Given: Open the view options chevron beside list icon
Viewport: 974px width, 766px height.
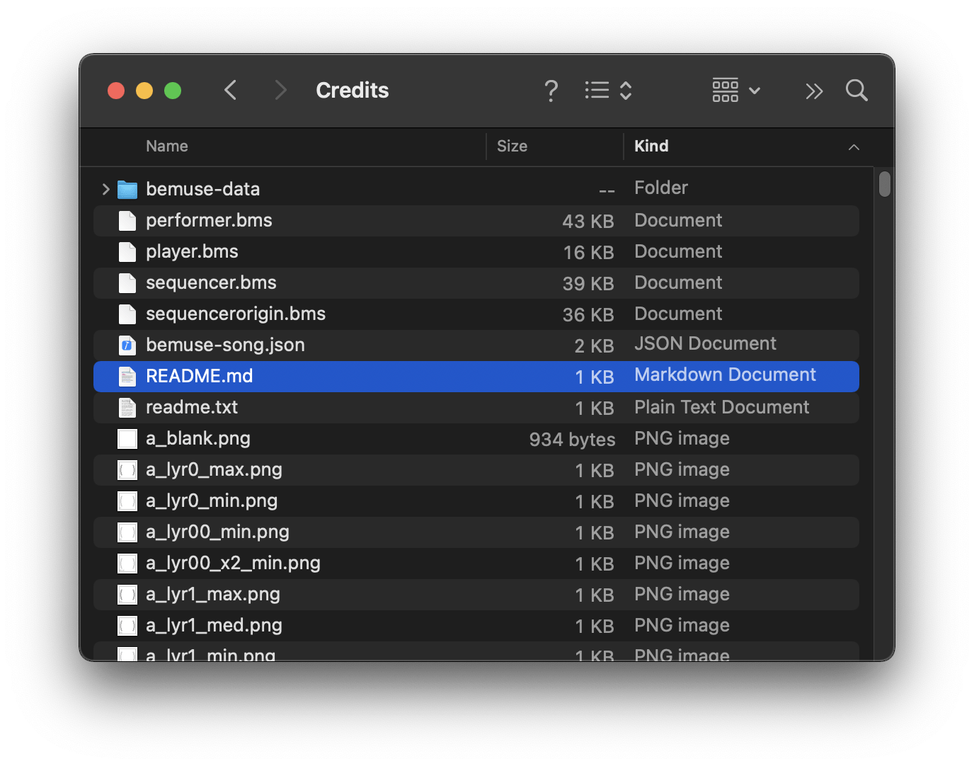Looking at the screenshot, I should [x=626, y=90].
